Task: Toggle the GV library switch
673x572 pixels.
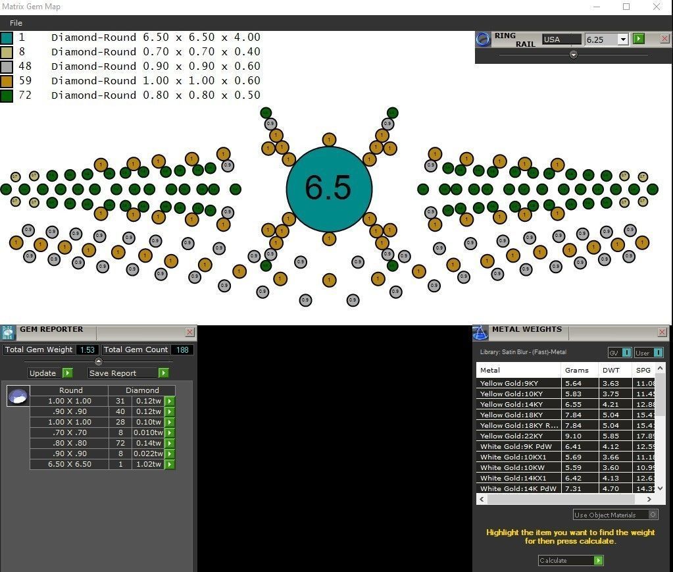Action: pyautogui.click(x=620, y=353)
